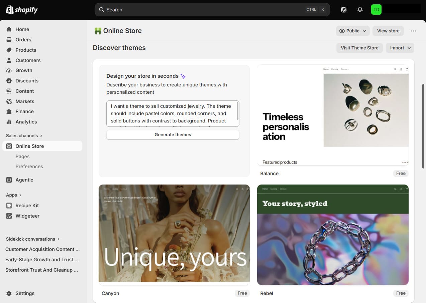Expand the Apps section
This screenshot has width=426, height=303.
click(x=14, y=195)
